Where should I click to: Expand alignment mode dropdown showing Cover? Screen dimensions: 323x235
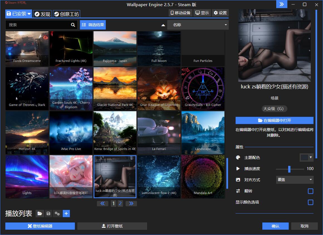(295, 180)
